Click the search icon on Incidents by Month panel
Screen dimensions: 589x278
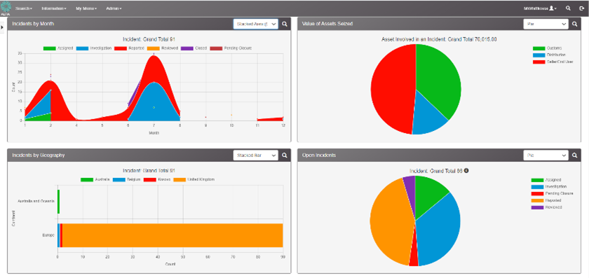coord(285,24)
